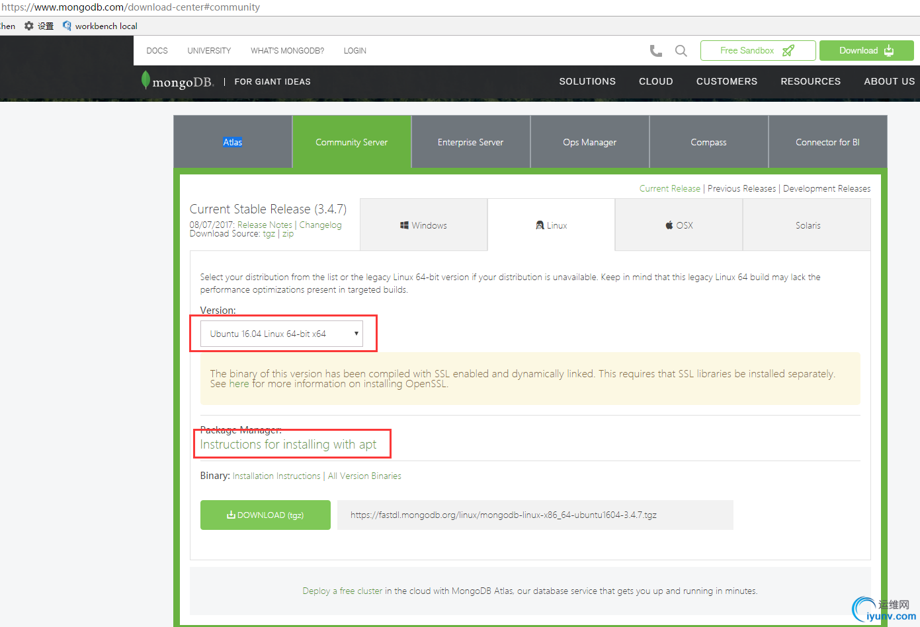Open the Atlas product tab
Image resolution: width=920 pixels, height=627 pixels.
coord(233,142)
